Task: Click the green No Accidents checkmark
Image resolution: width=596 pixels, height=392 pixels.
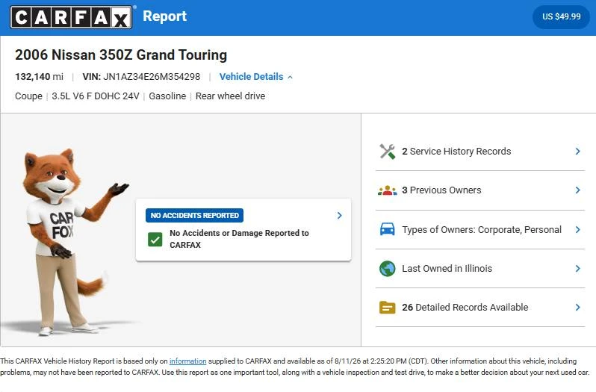Action: [155, 239]
